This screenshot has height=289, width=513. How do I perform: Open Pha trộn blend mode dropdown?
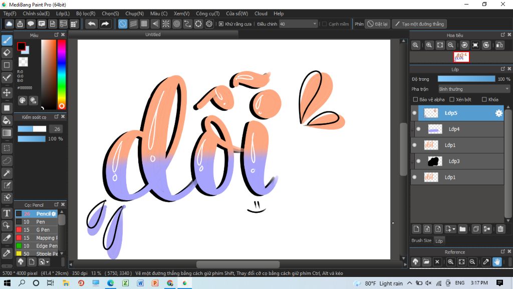coord(474,89)
